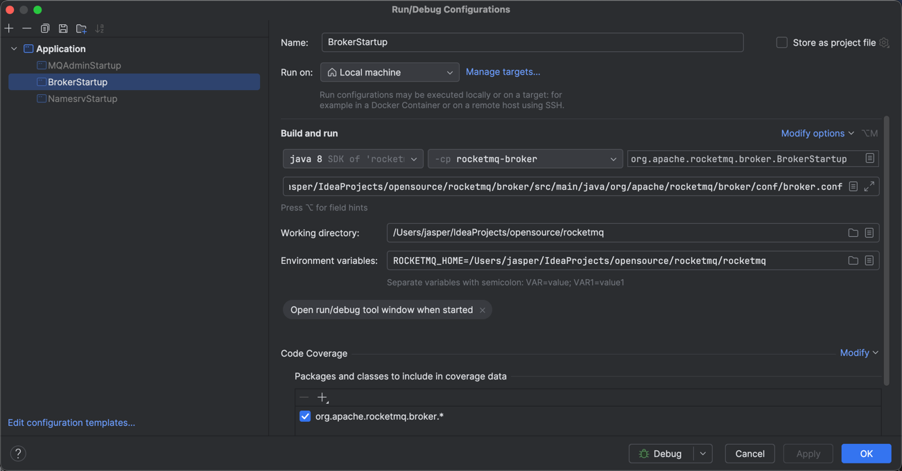Browse folder icon for Environment variables

tap(853, 260)
